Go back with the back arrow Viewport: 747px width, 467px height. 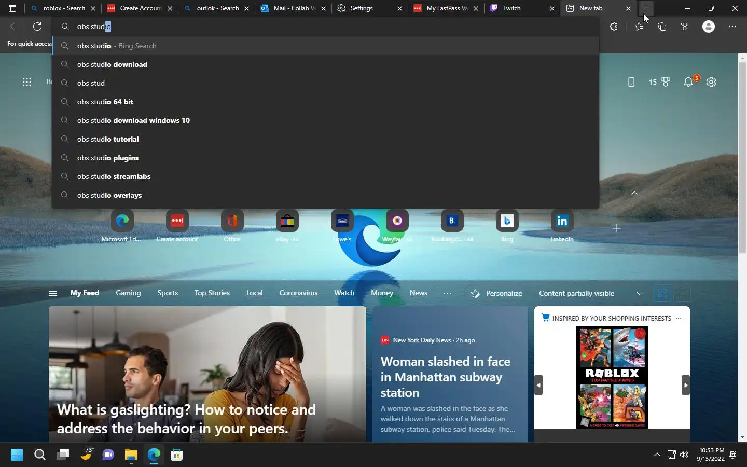15,26
